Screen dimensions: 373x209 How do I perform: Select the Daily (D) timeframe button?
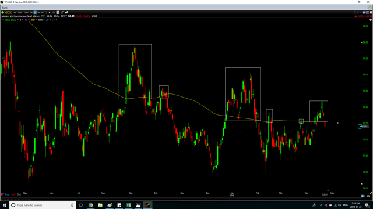[35, 12]
